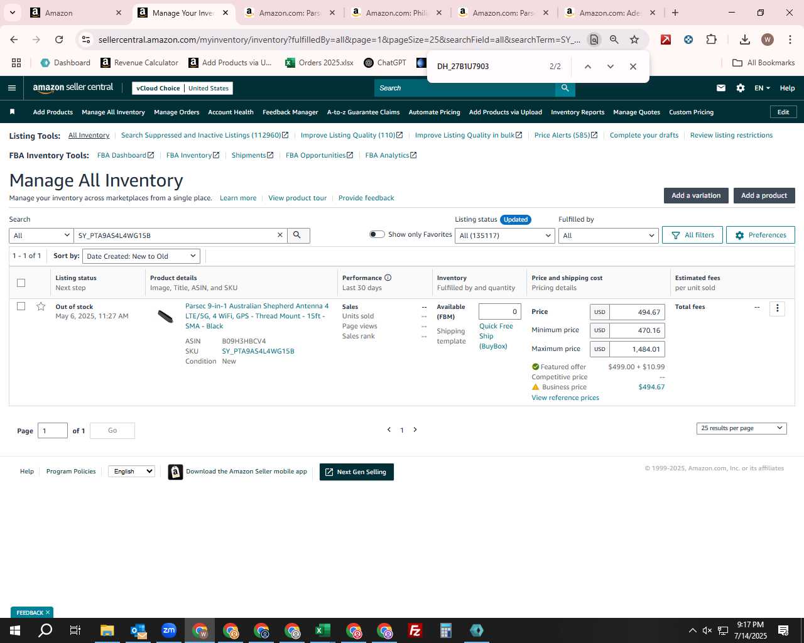Open a new browser tab
Screen dimensions: 804x643
tap(675, 13)
